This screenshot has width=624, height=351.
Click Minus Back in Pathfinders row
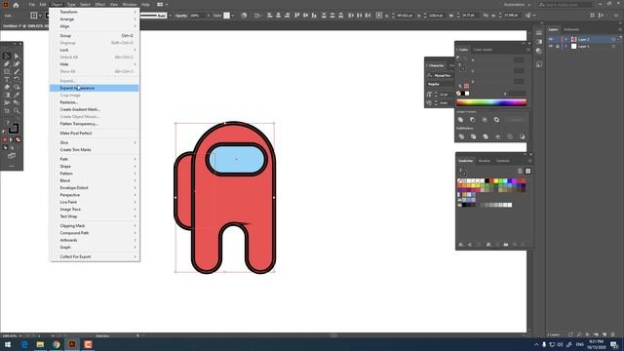(522, 136)
